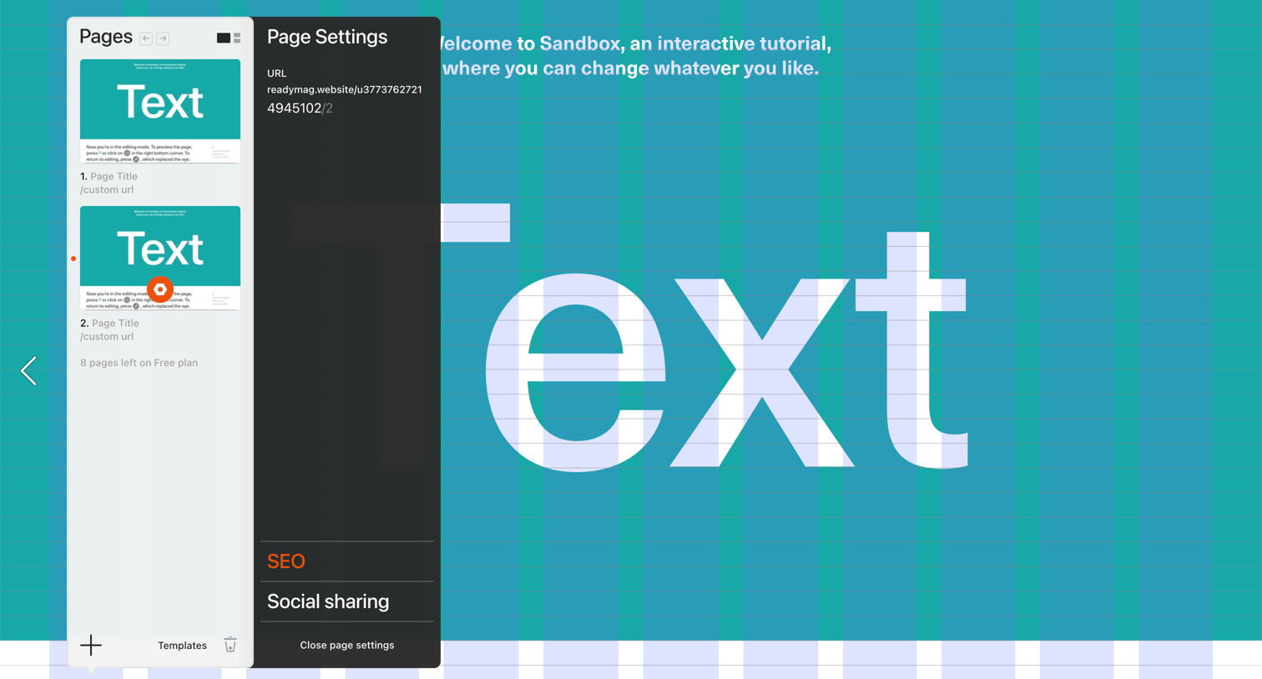Switch to large thumbnail view in Pages
Viewport: 1262px width, 679px height.
pos(223,38)
